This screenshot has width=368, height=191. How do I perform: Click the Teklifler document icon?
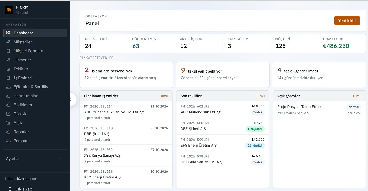click(8, 69)
